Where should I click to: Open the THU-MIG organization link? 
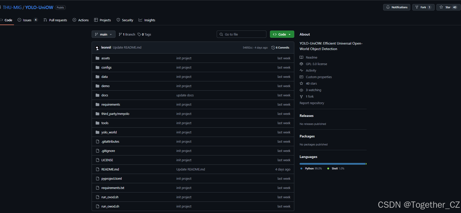[12, 8]
